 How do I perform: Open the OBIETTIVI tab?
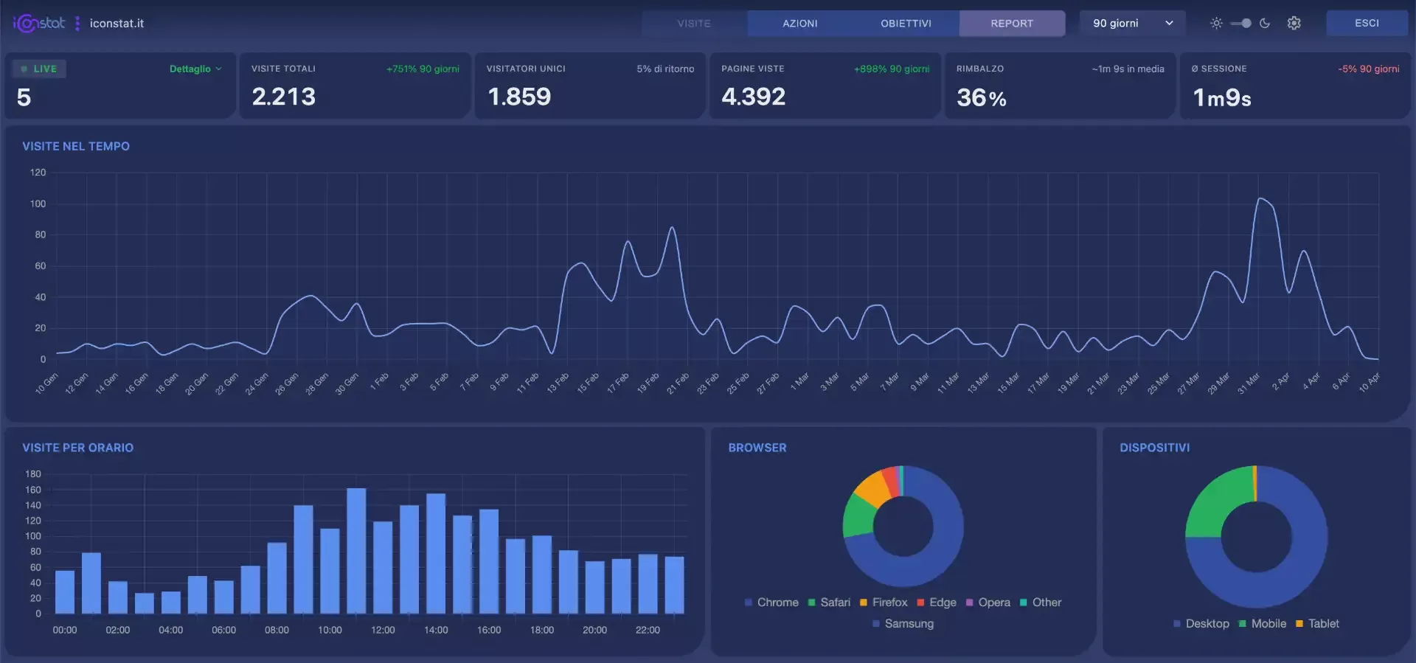pos(906,24)
